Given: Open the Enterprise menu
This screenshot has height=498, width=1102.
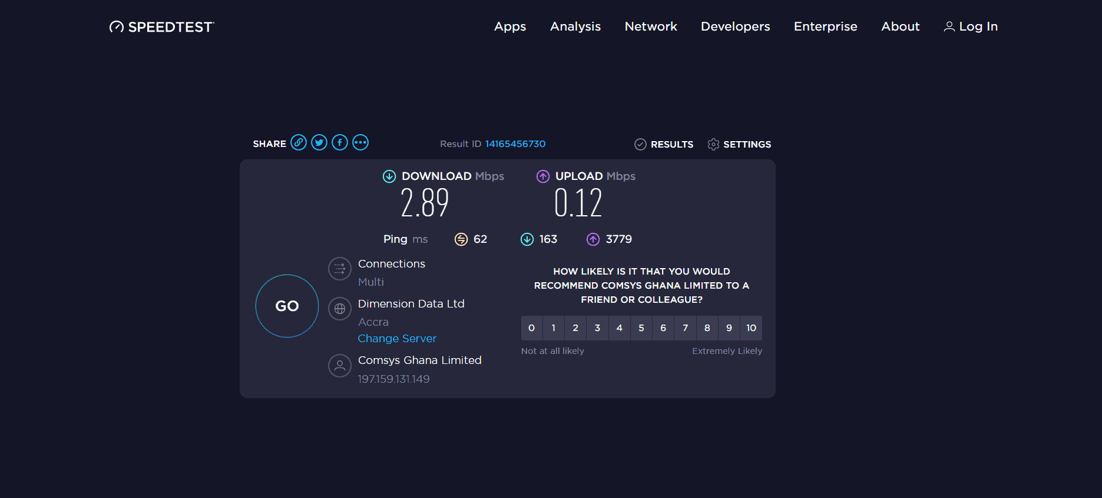Looking at the screenshot, I should tap(826, 26).
